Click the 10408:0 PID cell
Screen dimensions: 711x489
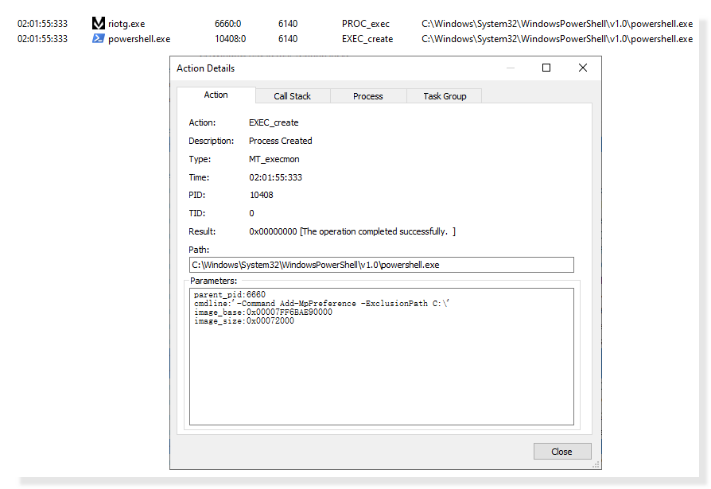click(231, 39)
